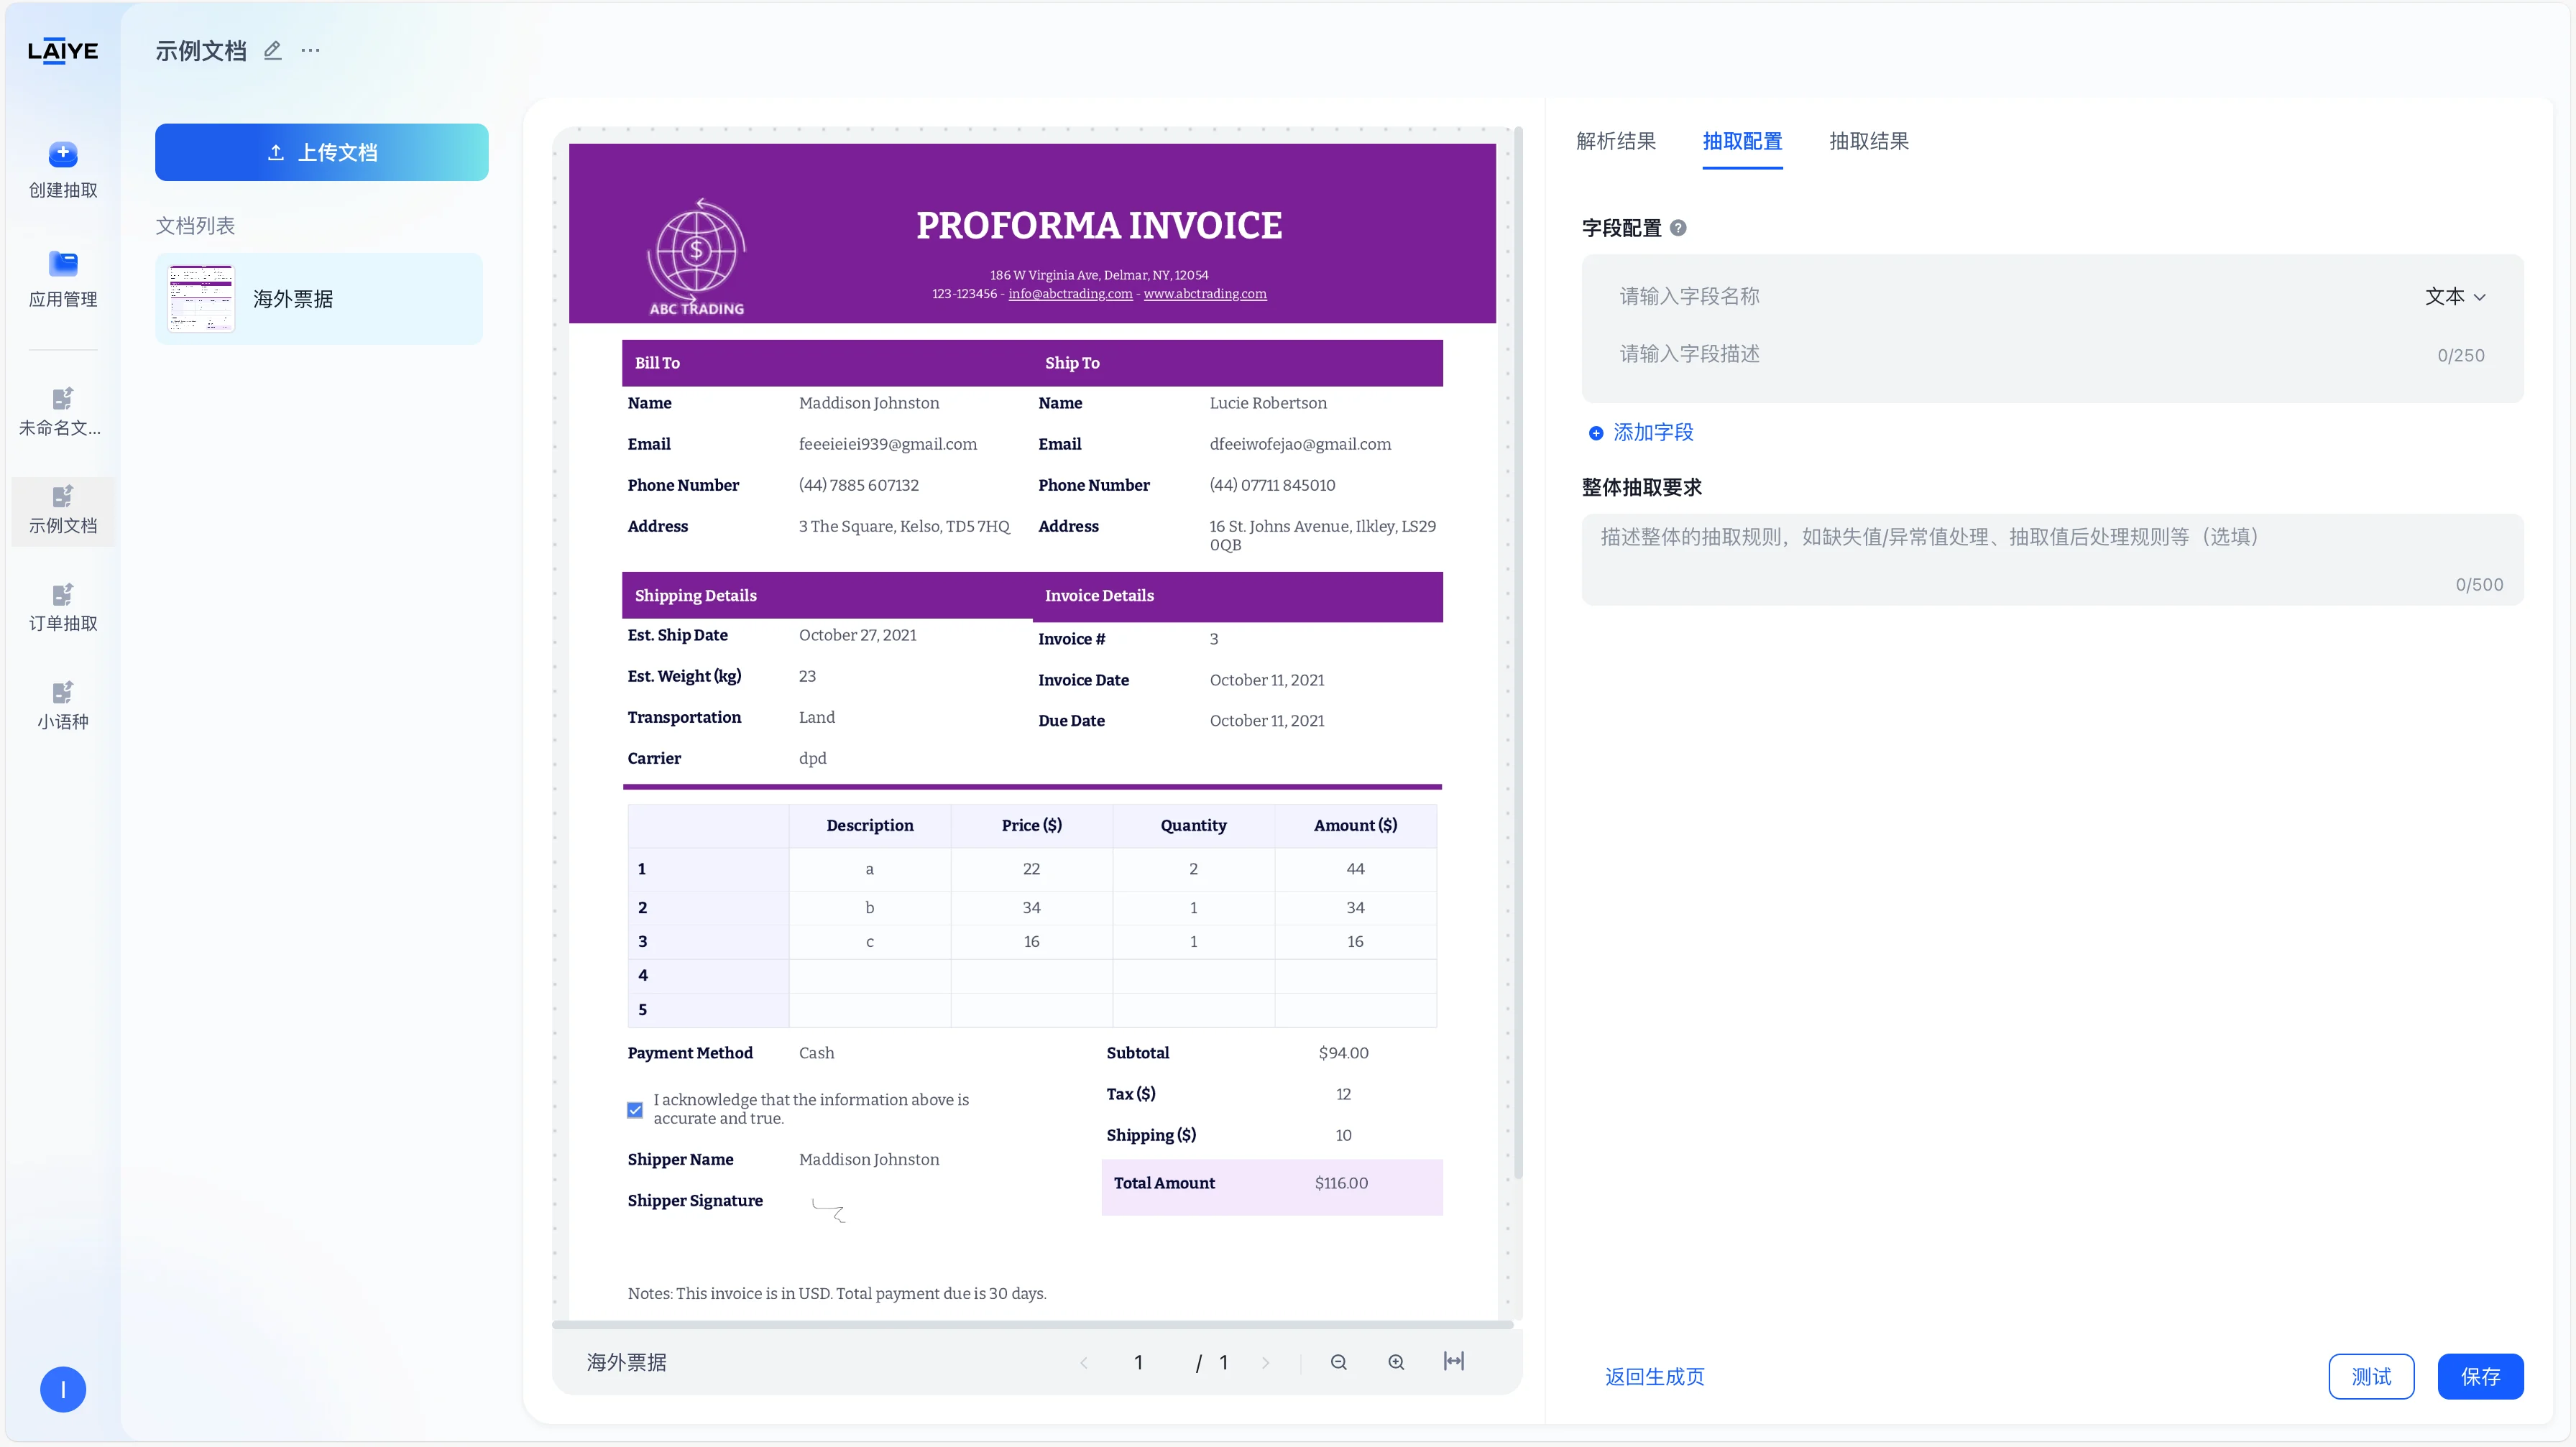Viewport: 2576px width, 1447px height.
Task: Click the document horizontal scrollbar
Action: pyautogui.click(x=1032, y=1324)
